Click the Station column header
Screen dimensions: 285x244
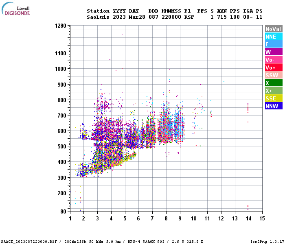pyautogui.click(x=98, y=11)
